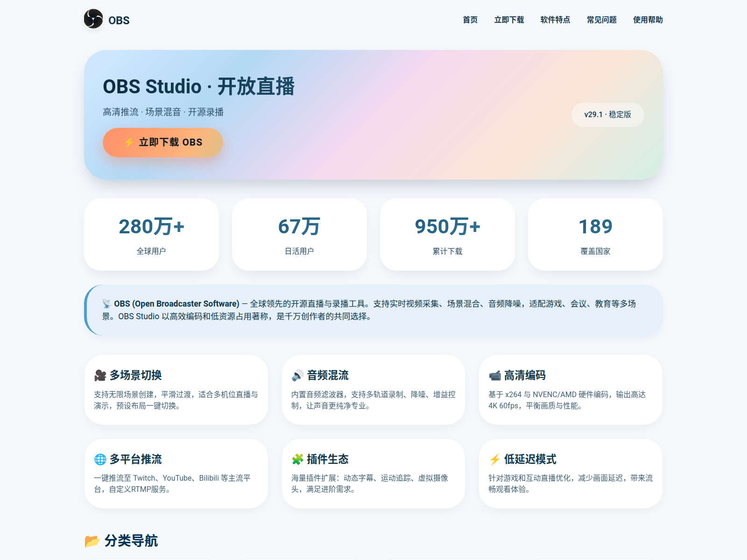Viewport: 747px width, 560px height.
Task: Click the satellite dish icon in description
Action: (106, 304)
